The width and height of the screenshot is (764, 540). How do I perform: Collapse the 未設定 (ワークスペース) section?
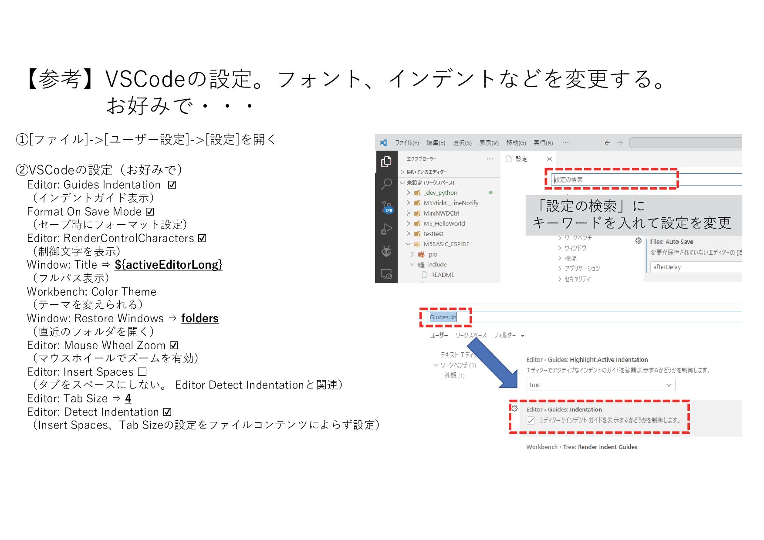coord(402,183)
